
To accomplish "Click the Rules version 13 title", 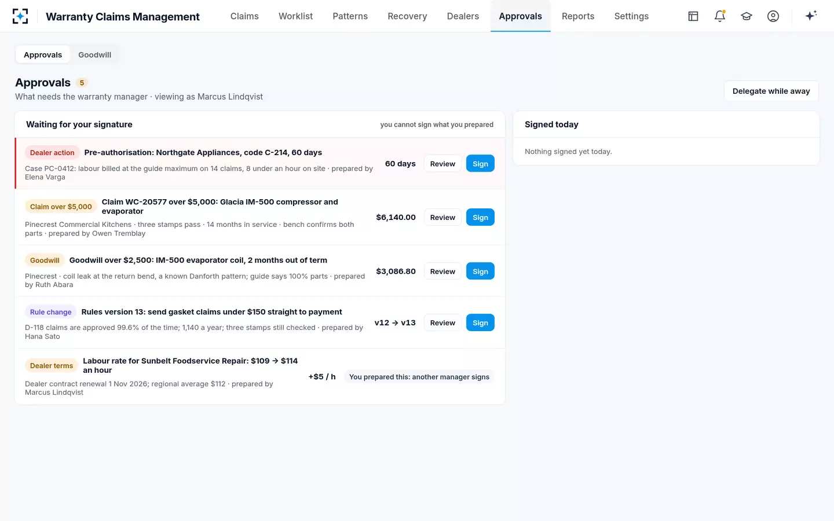I will tap(211, 312).
